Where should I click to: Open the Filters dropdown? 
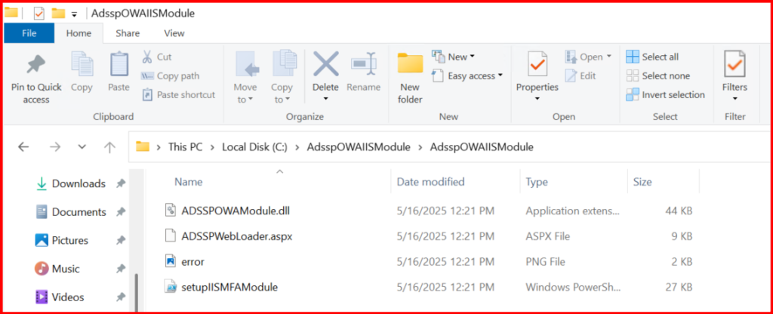[735, 75]
